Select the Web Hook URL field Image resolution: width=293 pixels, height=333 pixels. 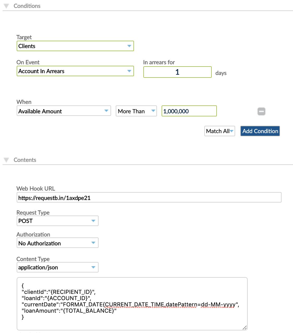149,198
